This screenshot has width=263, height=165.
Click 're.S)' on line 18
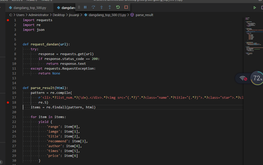coord(43,102)
